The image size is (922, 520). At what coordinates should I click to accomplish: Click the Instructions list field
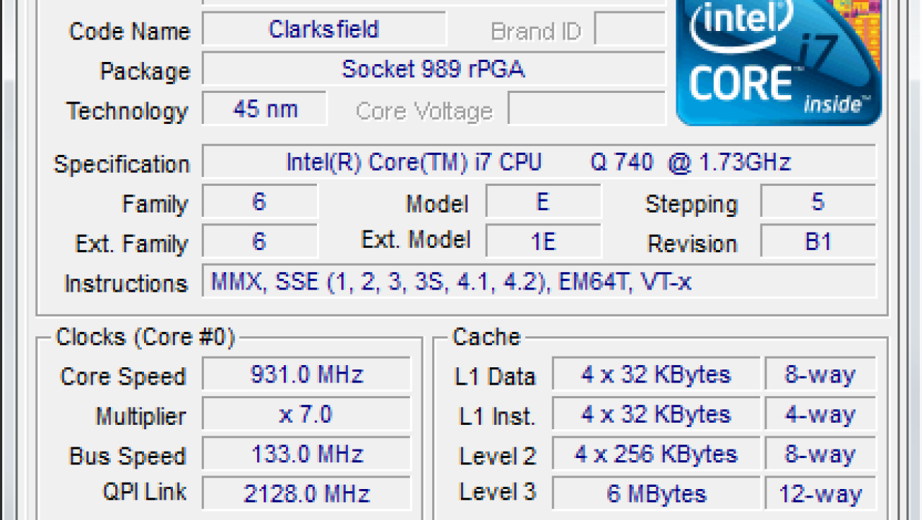[x=539, y=282]
